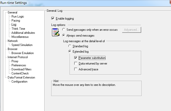Toggle the Enable logging checkbox

pyautogui.click(x=53, y=19)
